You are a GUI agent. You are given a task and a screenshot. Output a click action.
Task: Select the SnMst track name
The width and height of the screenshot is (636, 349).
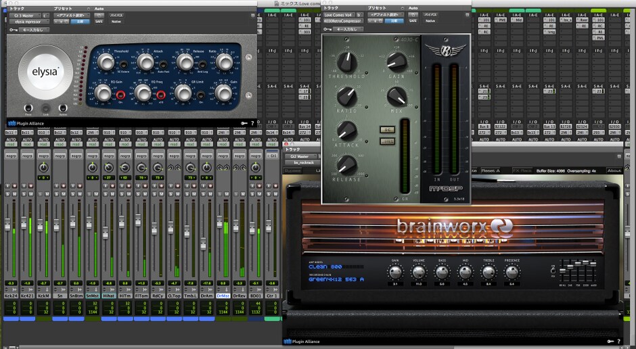(93, 296)
